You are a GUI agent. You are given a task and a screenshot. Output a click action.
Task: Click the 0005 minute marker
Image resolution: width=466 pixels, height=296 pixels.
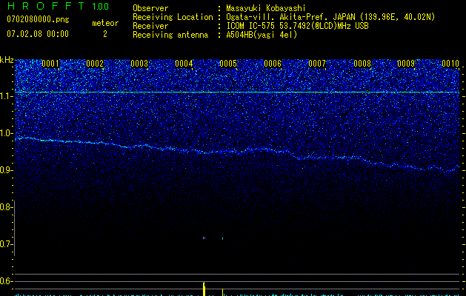228,64
